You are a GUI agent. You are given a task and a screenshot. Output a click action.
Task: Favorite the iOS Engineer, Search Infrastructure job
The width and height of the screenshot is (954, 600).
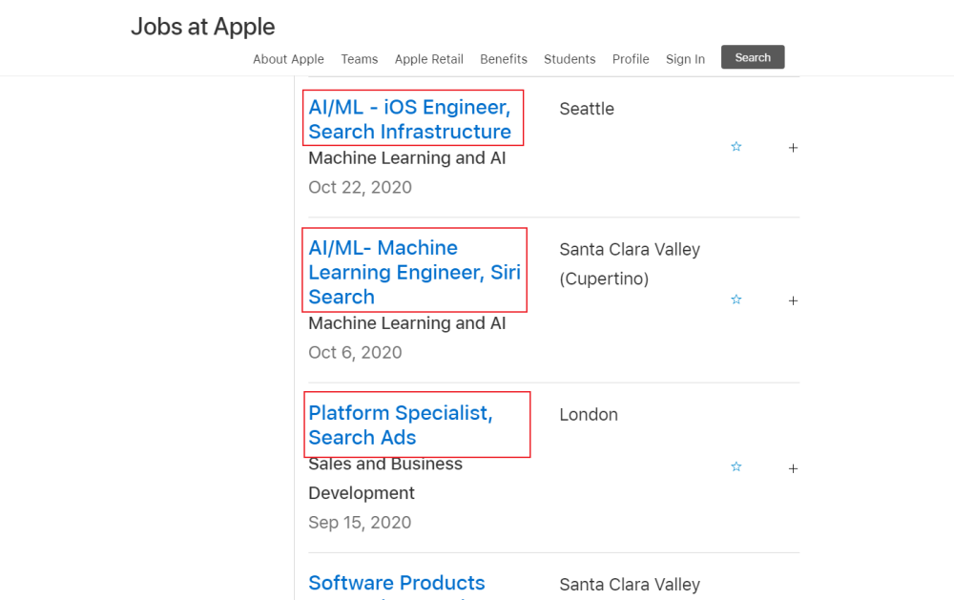pyautogui.click(x=736, y=147)
